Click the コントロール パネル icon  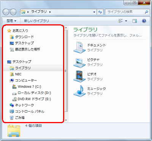pos(12,112)
